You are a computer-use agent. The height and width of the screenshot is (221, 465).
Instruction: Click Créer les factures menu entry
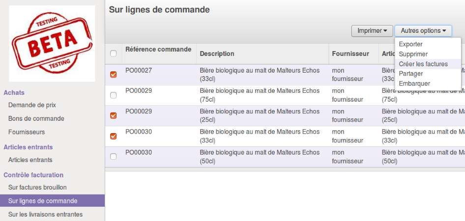click(423, 64)
